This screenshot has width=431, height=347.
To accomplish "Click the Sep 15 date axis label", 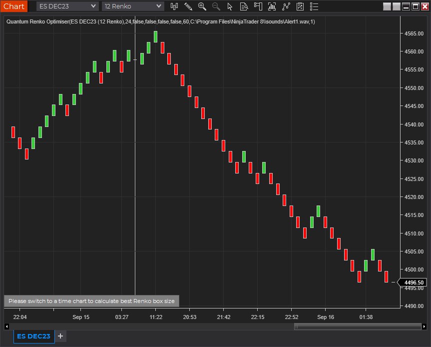I will [81, 317].
